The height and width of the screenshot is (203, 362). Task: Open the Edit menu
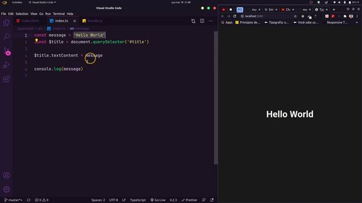point(11,14)
